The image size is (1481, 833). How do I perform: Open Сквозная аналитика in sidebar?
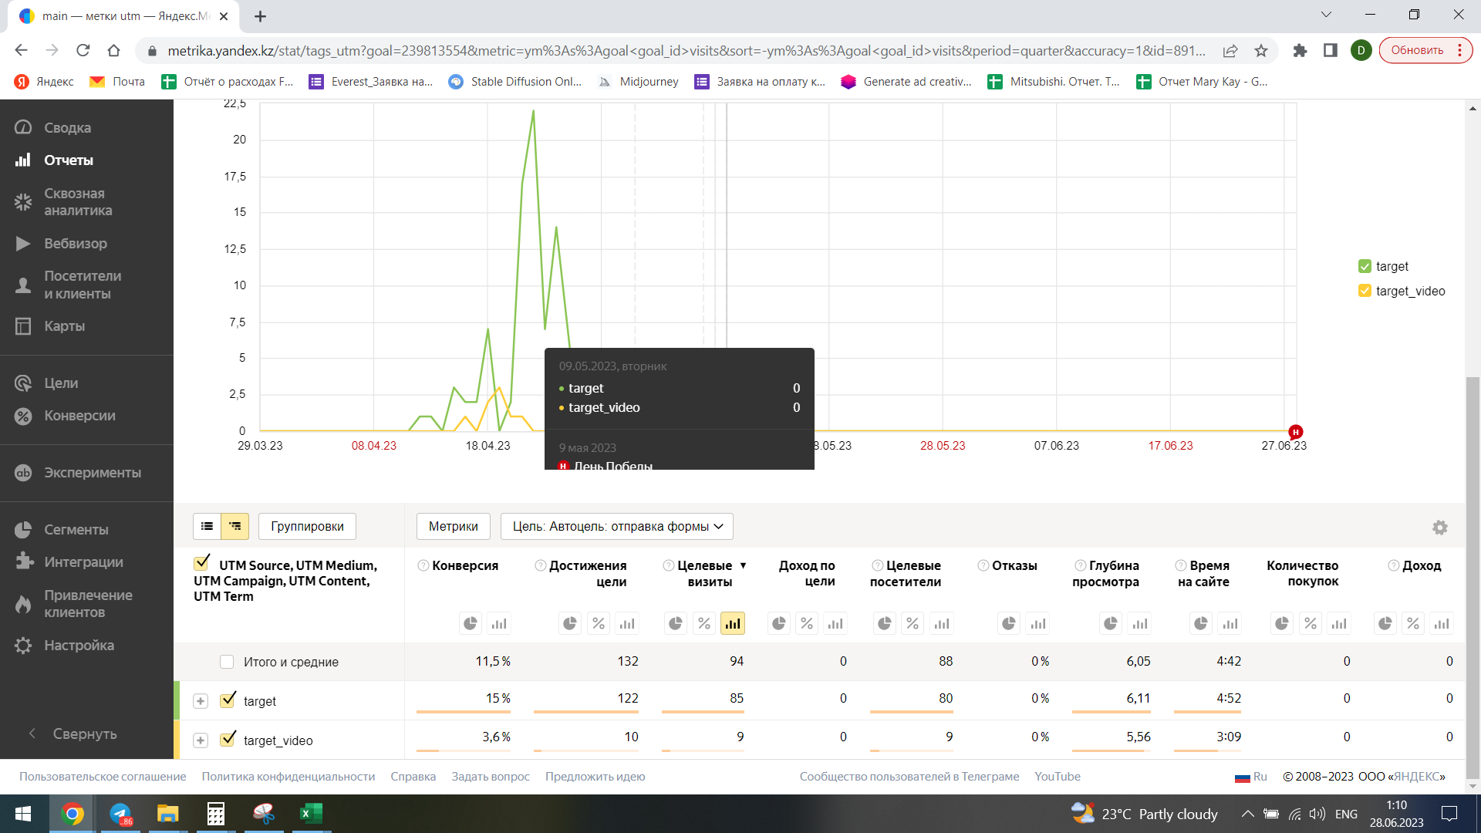[x=77, y=201]
